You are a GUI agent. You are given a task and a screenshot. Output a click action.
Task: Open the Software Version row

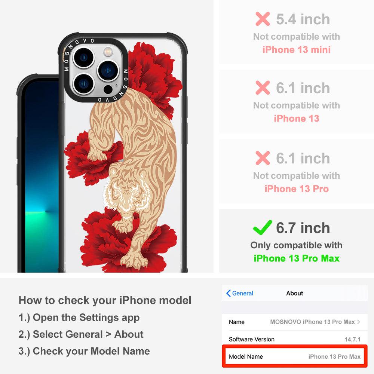295,339
